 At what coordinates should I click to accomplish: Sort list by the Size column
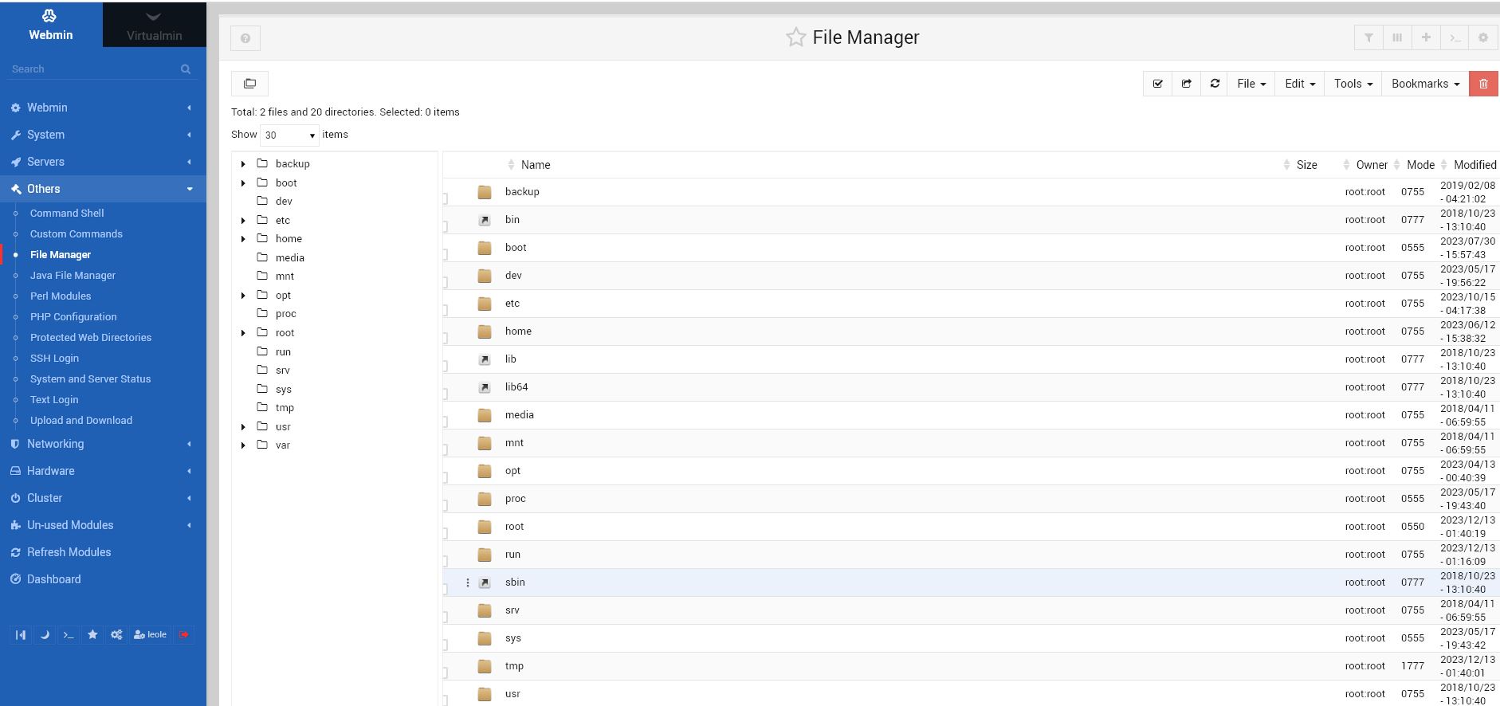pyautogui.click(x=1306, y=165)
